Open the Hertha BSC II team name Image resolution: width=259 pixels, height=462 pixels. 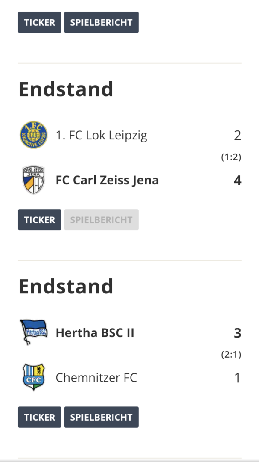pyautogui.click(x=95, y=333)
